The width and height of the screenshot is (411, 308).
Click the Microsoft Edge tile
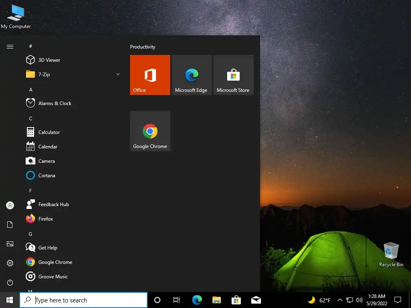tap(191, 75)
